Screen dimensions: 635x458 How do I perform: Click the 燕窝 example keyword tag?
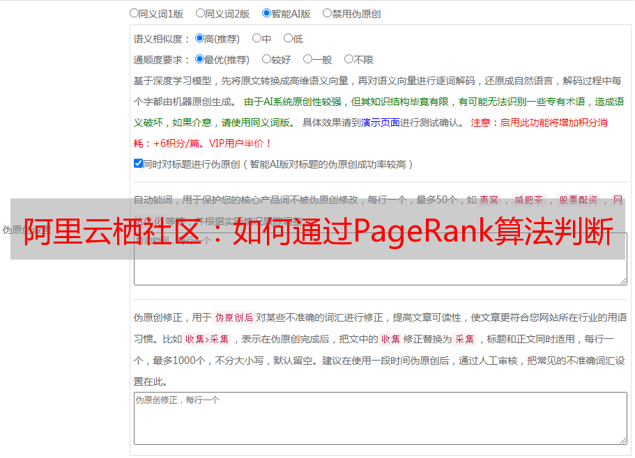[489, 200]
